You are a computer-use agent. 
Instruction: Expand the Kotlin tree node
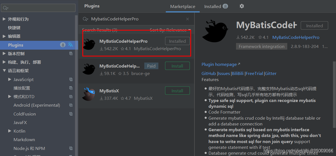[10, 131]
